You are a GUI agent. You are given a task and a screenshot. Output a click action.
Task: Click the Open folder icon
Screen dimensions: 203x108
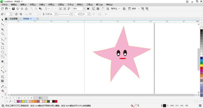coord(7,9)
